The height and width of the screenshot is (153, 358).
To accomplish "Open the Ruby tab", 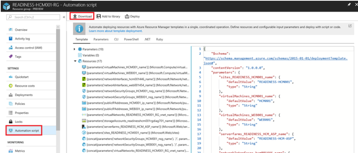I will click(160, 39).
